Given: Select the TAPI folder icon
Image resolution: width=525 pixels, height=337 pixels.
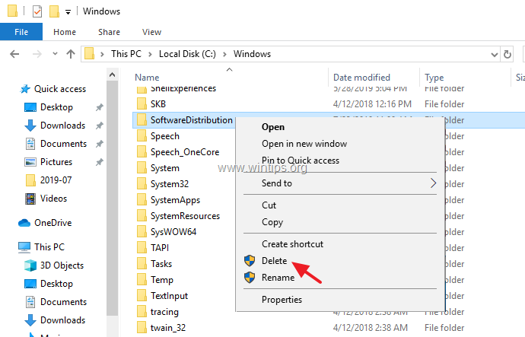Looking at the screenshot, I should 142,248.
